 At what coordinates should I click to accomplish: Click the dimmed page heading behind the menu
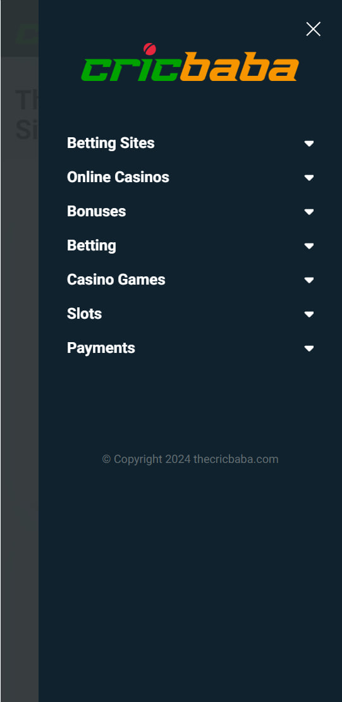(27, 114)
